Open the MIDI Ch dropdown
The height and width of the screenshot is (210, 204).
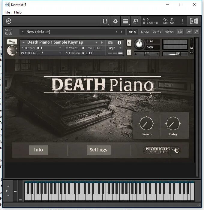[x=60, y=53]
